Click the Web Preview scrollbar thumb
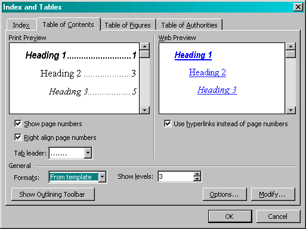This screenshot has width=306, height=229. click(290, 54)
